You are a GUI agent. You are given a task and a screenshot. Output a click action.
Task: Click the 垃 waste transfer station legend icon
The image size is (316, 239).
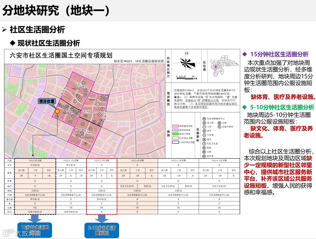pos(219,127)
